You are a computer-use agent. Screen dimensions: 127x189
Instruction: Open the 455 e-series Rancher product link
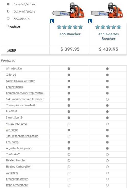pyautogui.click(x=108, y=36)
